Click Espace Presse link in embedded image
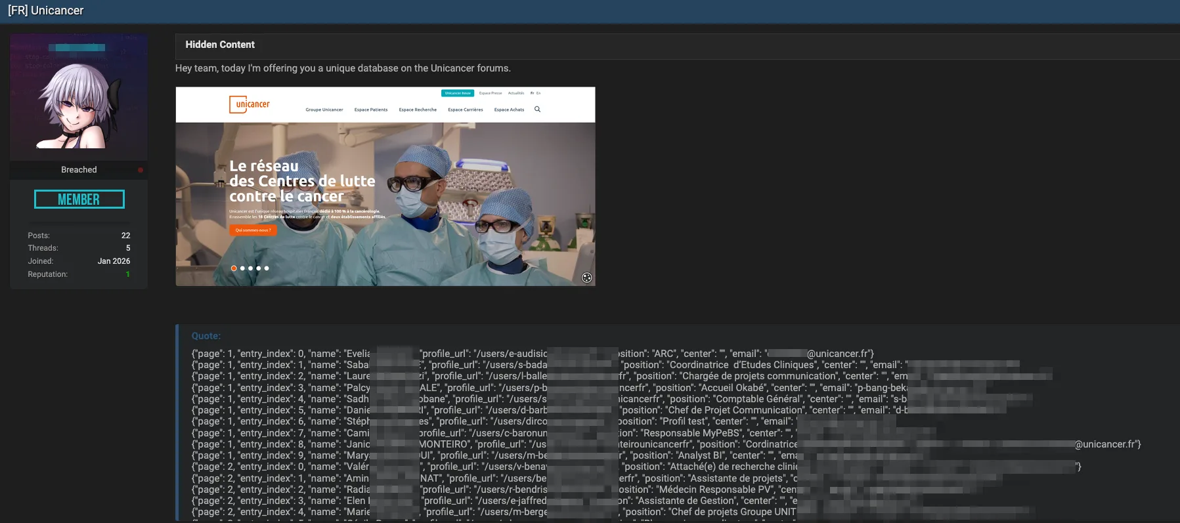Viewport: 1180px width, 523px height. pyautogui.click(x=491, y=93)
